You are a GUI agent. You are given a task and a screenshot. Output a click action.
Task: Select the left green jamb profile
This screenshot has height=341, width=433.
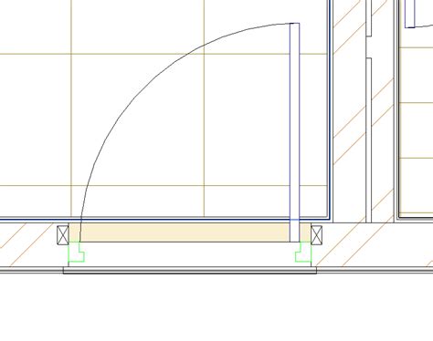(x=76, y=252)
